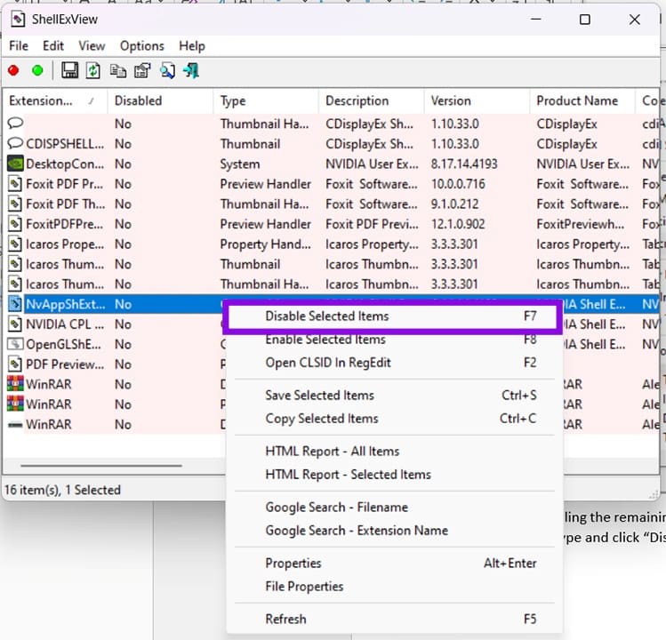Click the FoxitPreviewh... product name cell
The image size is (666, 640).
[581, 224]
